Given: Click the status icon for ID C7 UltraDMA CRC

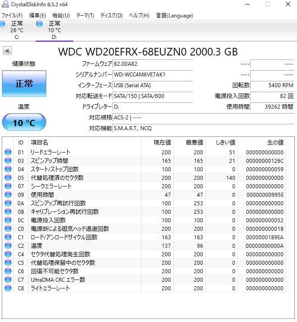Looking at the screenshot, I should (8, 280).
